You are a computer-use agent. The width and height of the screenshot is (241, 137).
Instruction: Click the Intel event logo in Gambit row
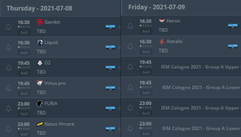(x=110, y=27)
